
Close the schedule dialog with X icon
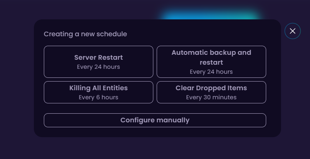pyautogui.click(x=292, y=31)
